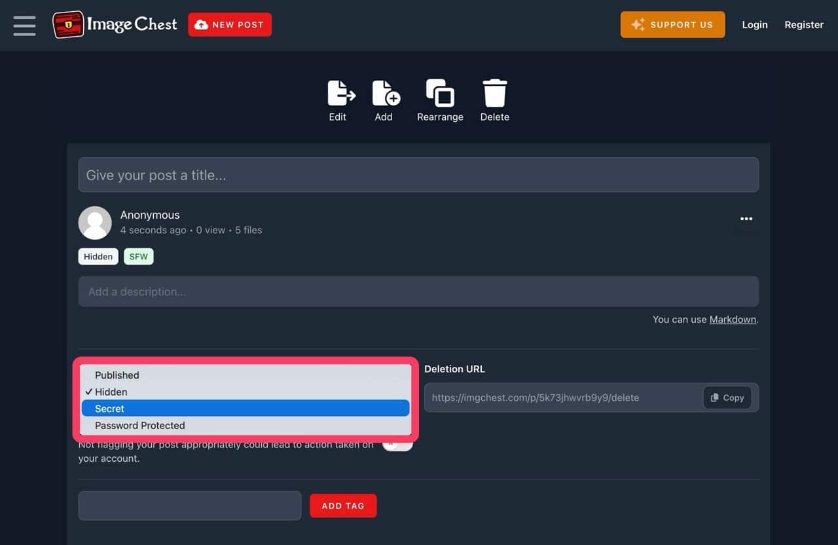Click the NEW POST button
This screenshot has width=838, height=545.
pos(230,25)
